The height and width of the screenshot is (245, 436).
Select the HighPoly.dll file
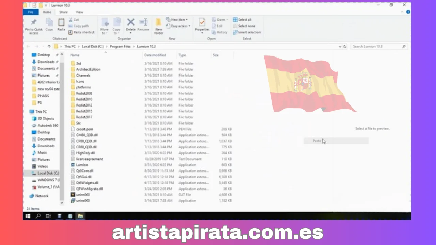[x=85, y=153]
